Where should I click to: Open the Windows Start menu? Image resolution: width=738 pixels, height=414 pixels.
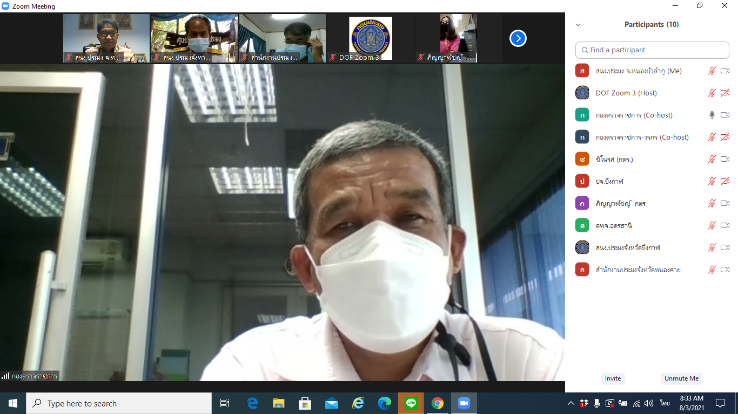click(13, 403)
